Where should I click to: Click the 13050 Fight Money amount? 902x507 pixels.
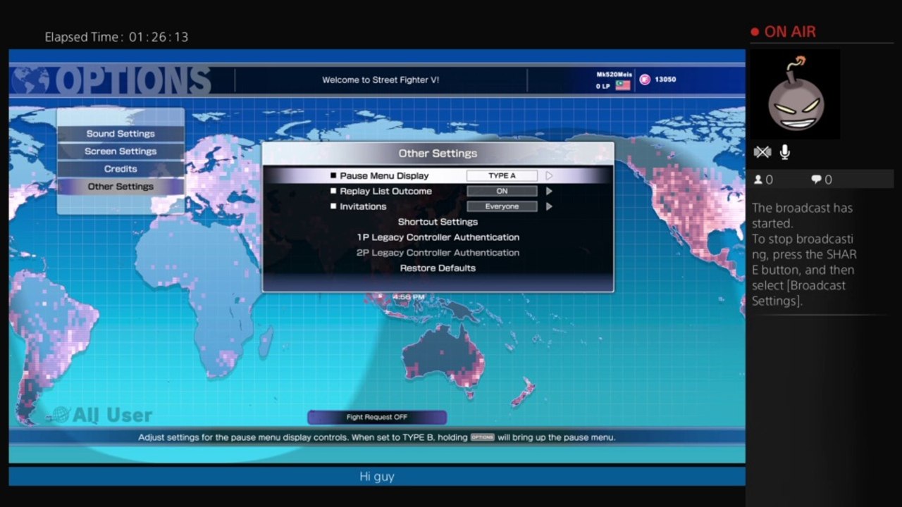(665, 80)
